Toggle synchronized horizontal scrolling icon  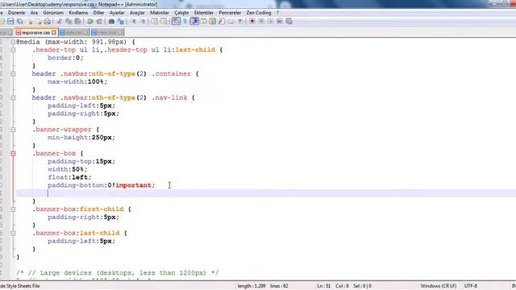click(164, 22)
